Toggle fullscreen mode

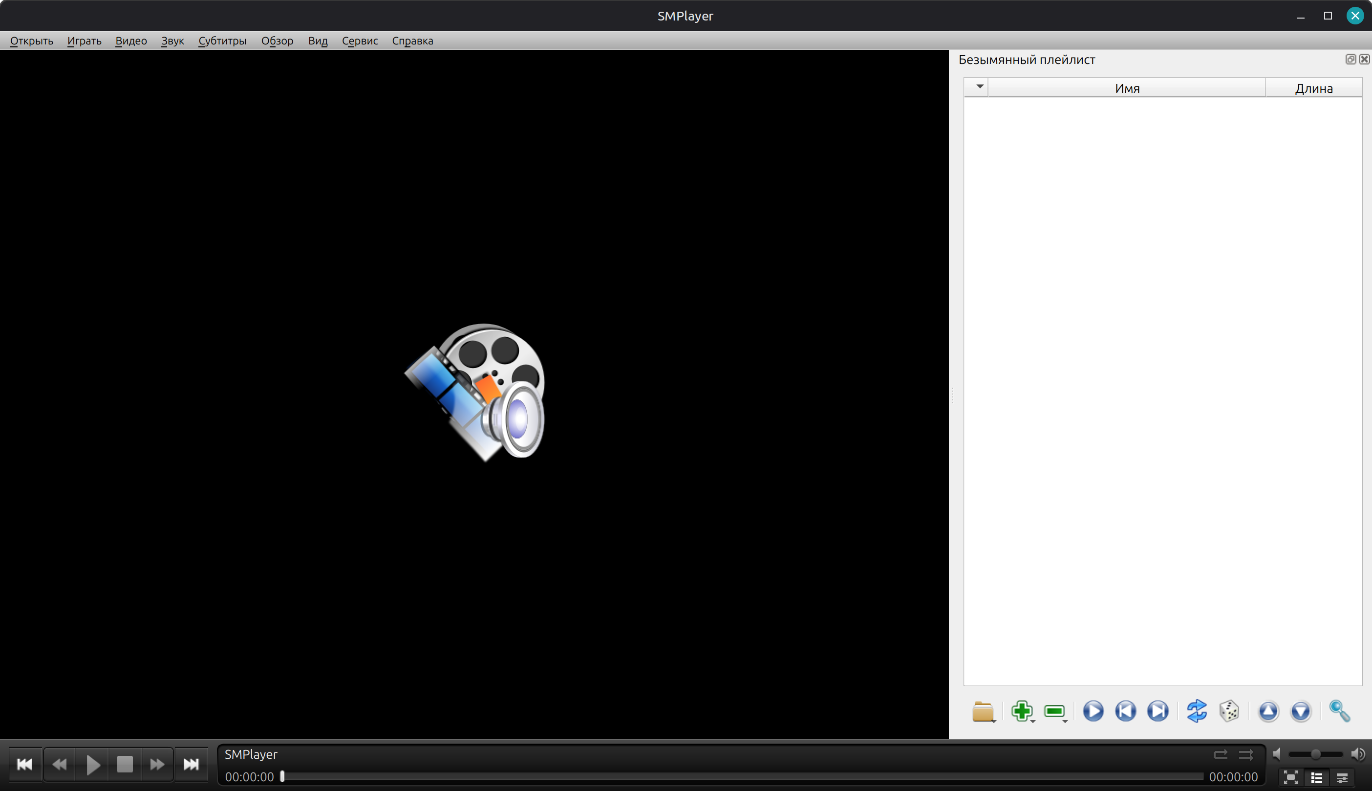(1291, 777)
